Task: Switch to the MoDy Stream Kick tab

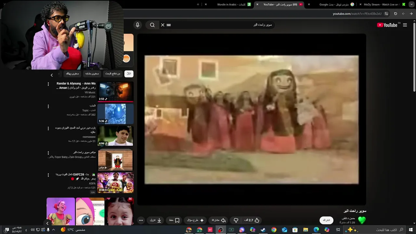Action: click(x=383, y=5)
